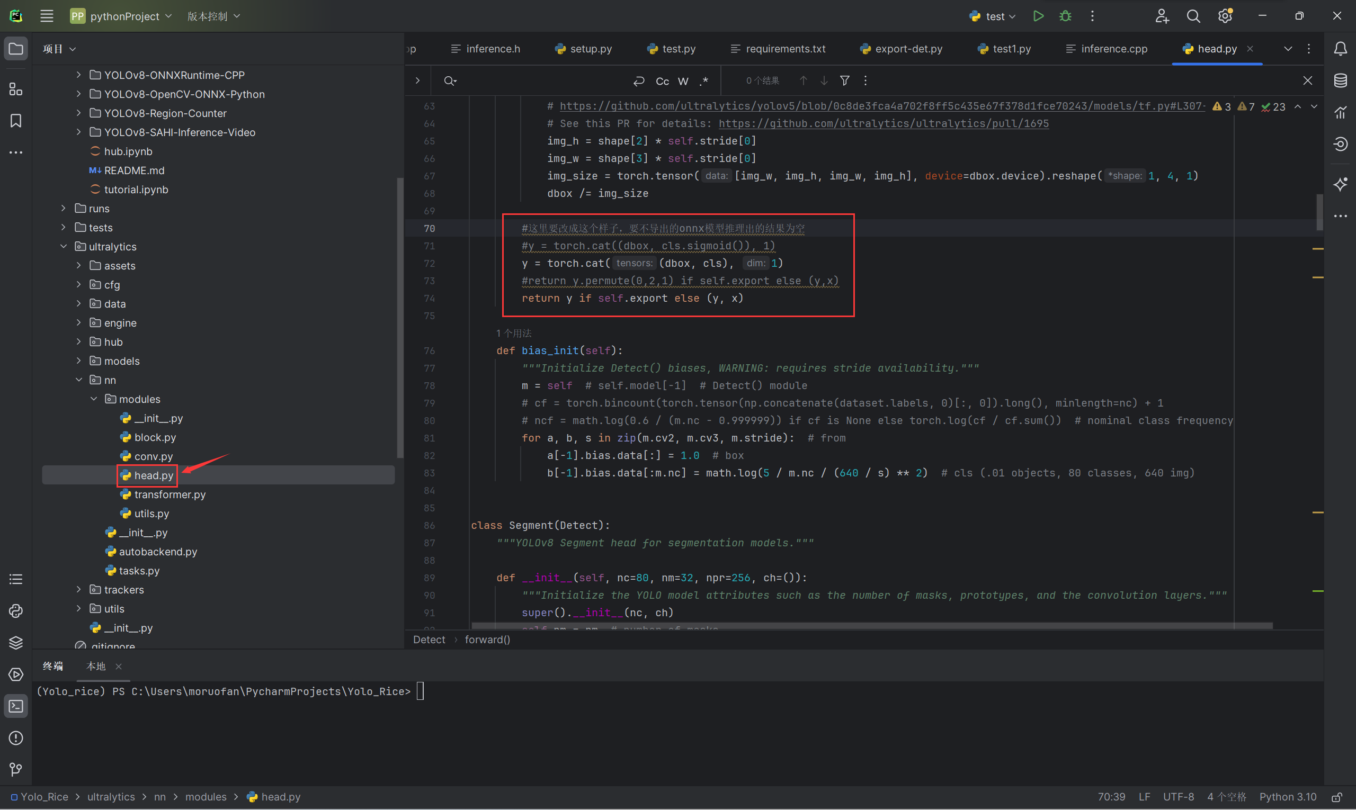Start debugging with the bug icon
The image size is (1356, 810).
1065,16
